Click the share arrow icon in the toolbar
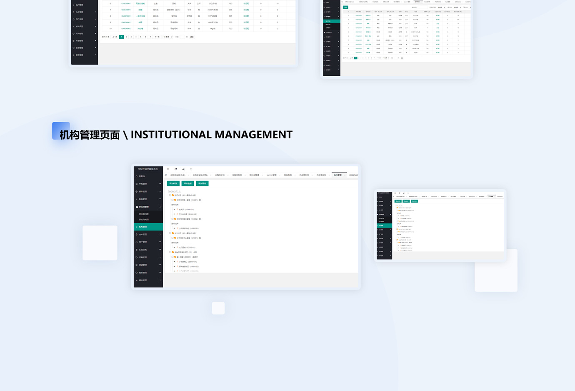 click(x=183, y=168)
